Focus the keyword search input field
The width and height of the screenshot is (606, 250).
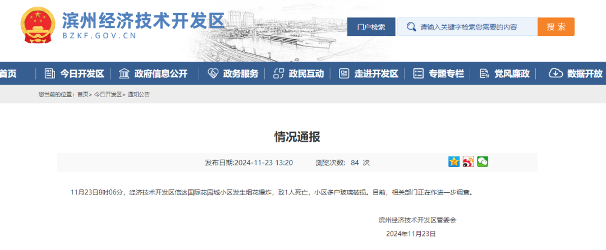467,26
